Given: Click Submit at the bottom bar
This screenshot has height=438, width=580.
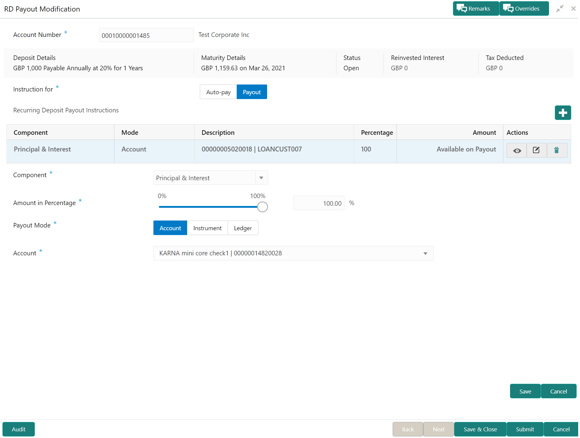Looking at the screenshot, I should coord(525,429).
